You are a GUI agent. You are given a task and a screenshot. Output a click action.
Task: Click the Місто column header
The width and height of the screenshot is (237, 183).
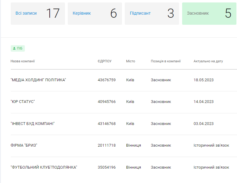pyautogui.click(x=130, y=61)
